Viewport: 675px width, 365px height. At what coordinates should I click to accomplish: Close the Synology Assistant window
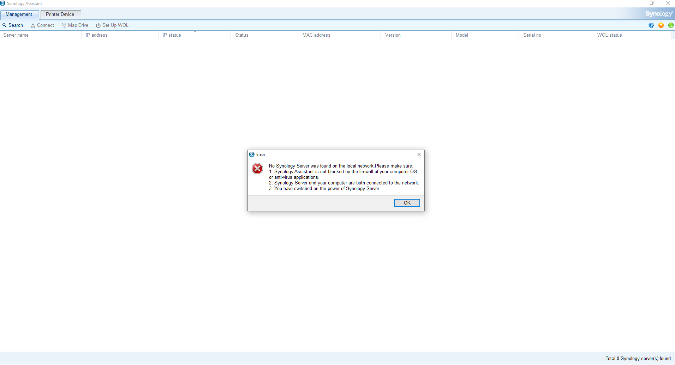point(668,3)
